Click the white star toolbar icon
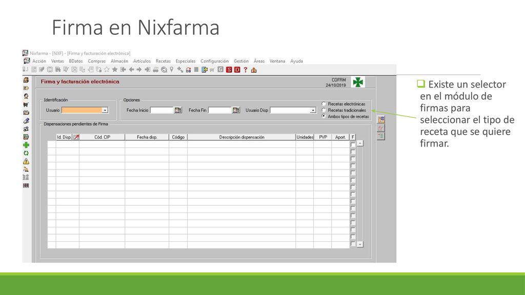Viewport: 525px width, 295px height. point(107,70)
